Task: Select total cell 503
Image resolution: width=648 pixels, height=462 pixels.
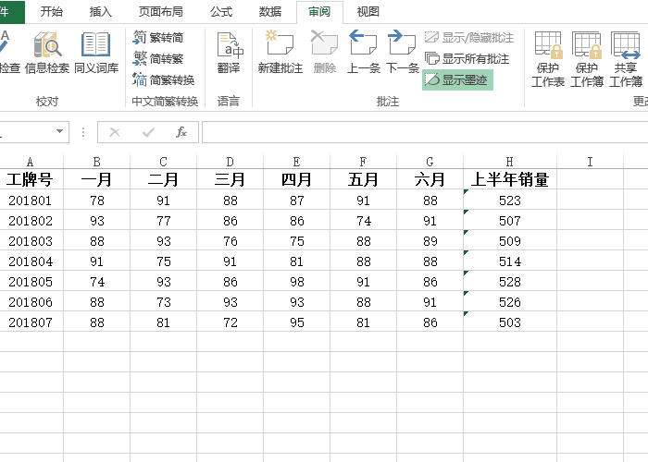Action: pyautogui.click(x=510, y=322)
